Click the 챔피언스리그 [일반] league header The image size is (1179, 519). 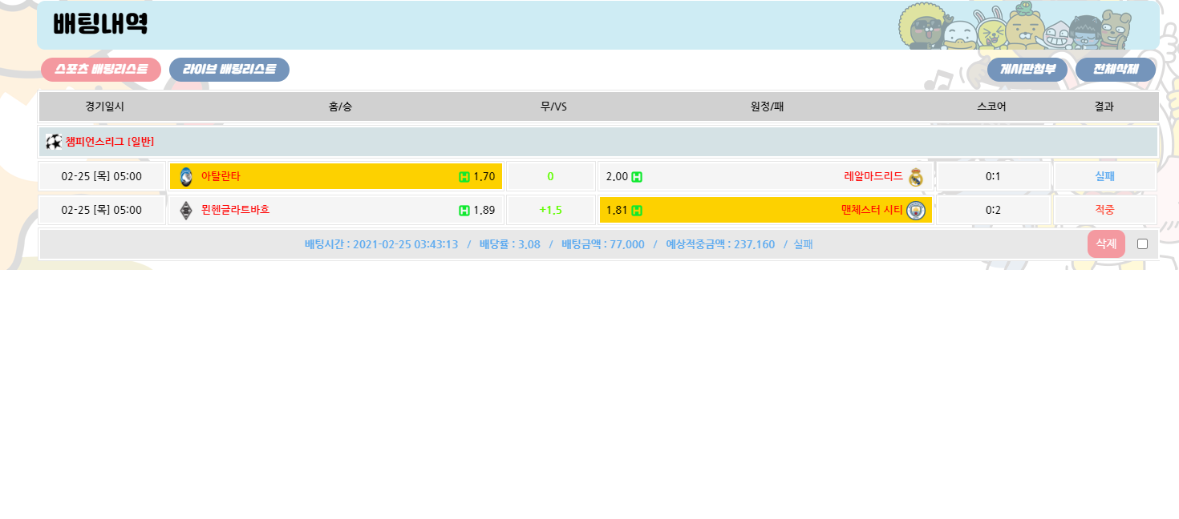point(110,142)
